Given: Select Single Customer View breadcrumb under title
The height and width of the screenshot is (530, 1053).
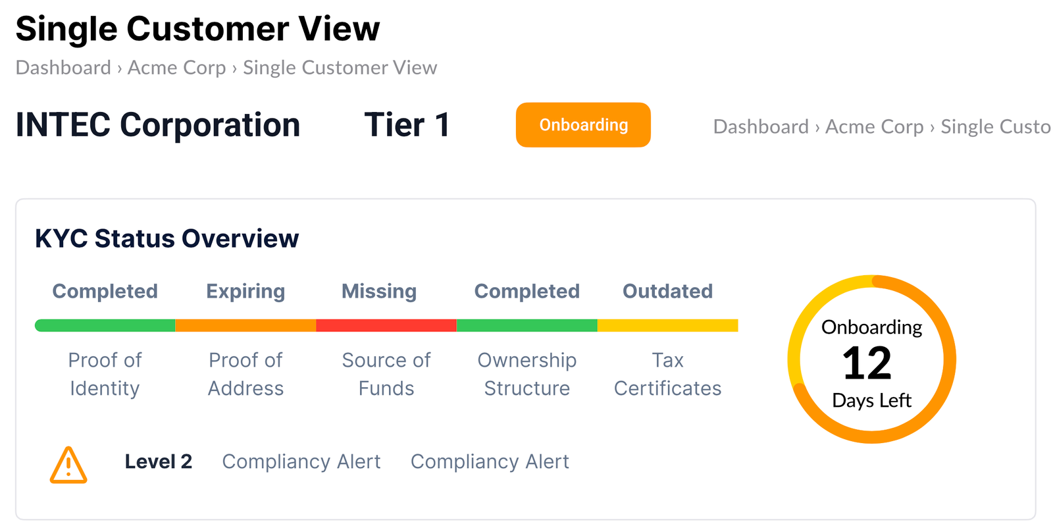Looking at the screenshot, I should (x=340, y=68).
